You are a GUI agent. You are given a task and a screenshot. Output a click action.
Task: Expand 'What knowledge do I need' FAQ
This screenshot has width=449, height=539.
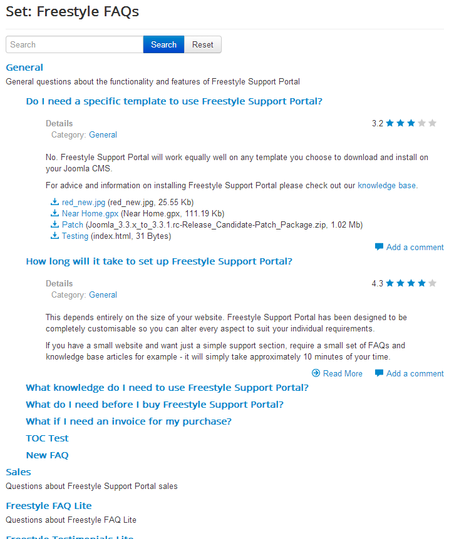(167, 388)
